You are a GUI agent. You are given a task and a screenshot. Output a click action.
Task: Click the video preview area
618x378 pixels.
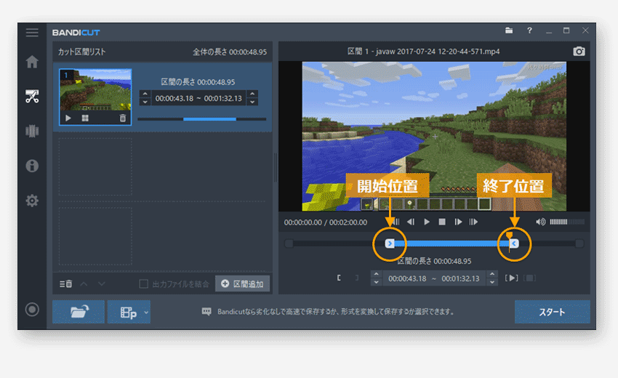click(x=434, y=137)
